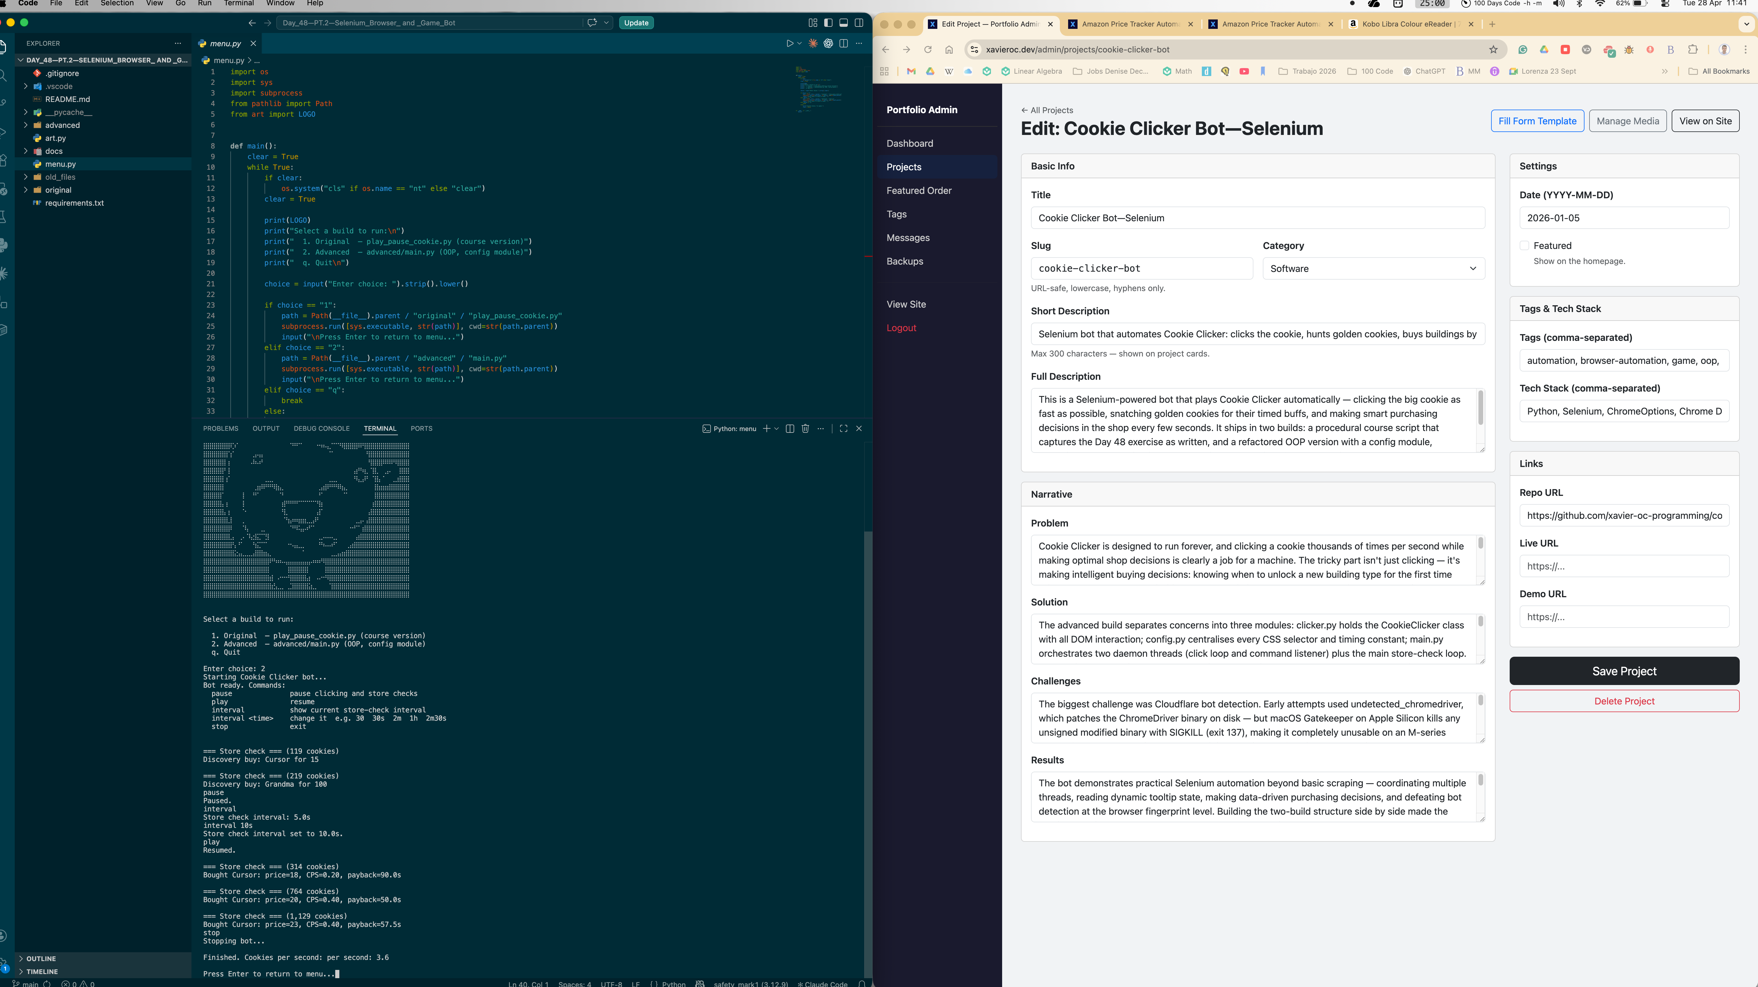Image resolution: width=1758 pixels, height=987 pixels.
Task: Click the Manage Media button
Action: coord(1628,121)
